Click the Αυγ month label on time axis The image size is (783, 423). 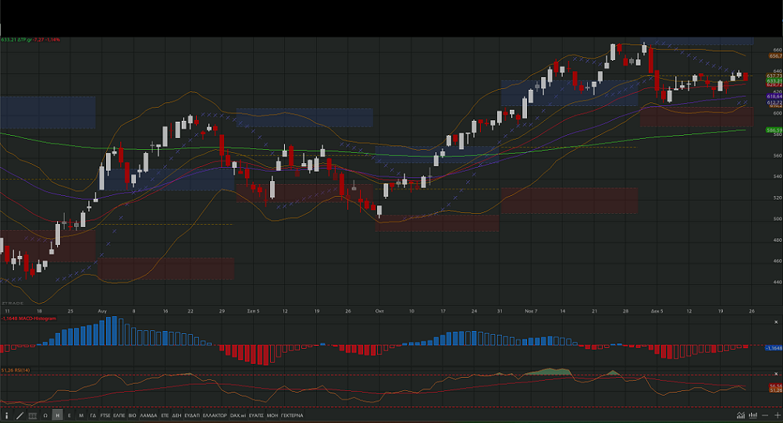(x=102, y=311)
